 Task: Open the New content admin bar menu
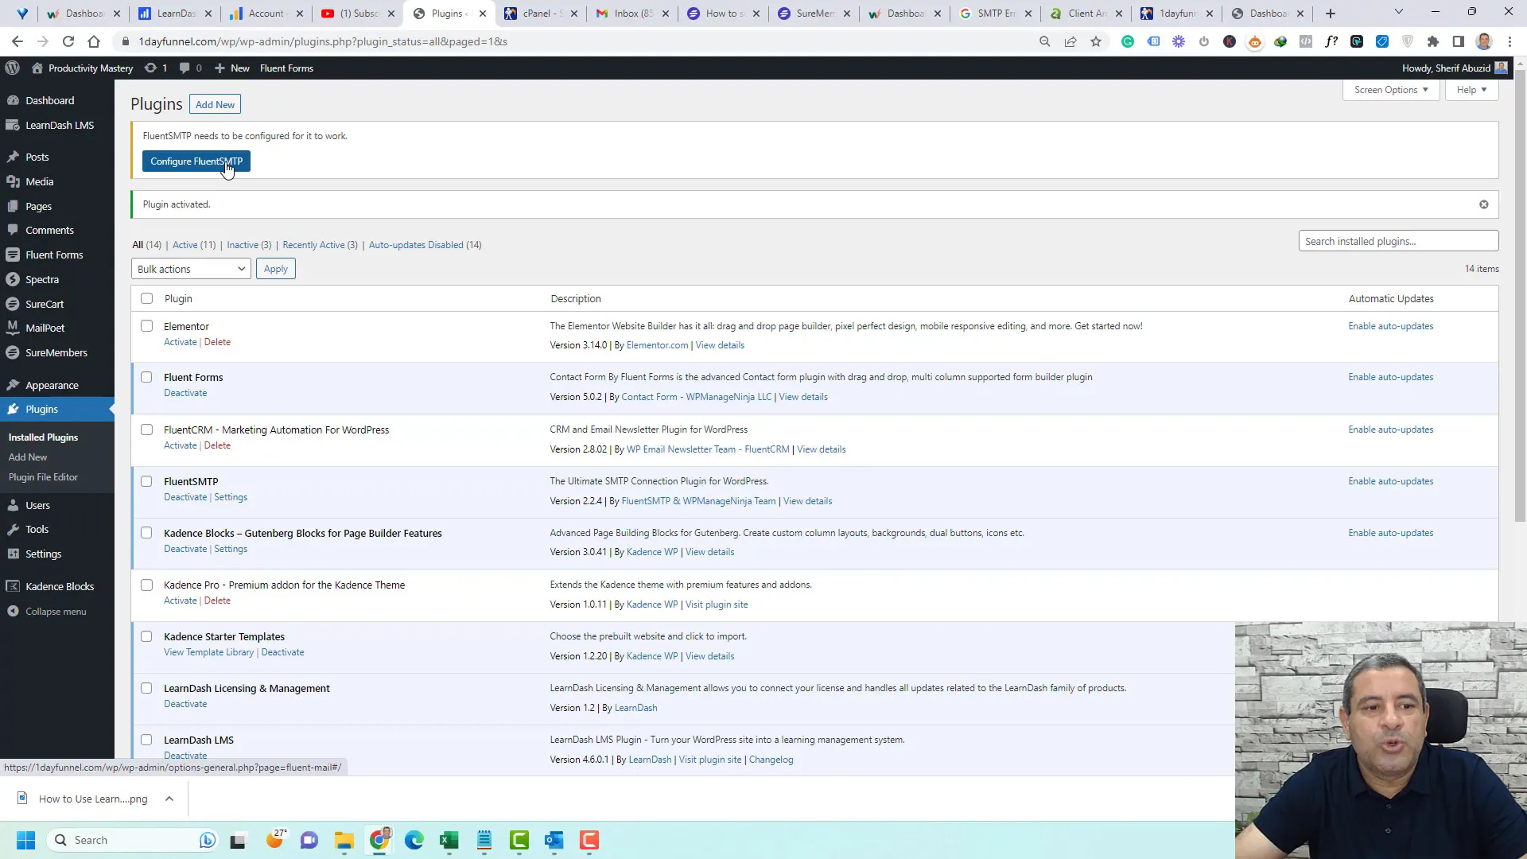(232, 68)
